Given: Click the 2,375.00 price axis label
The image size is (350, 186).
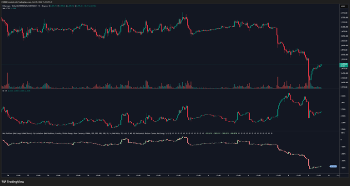Looking at the screenshot, I should point(344,87).
